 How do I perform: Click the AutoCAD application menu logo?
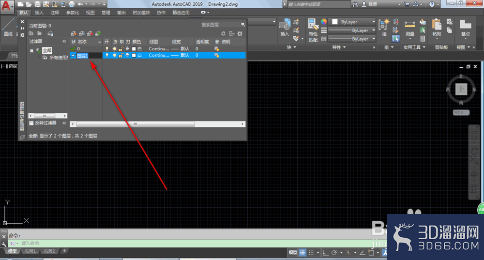[7, 6]
